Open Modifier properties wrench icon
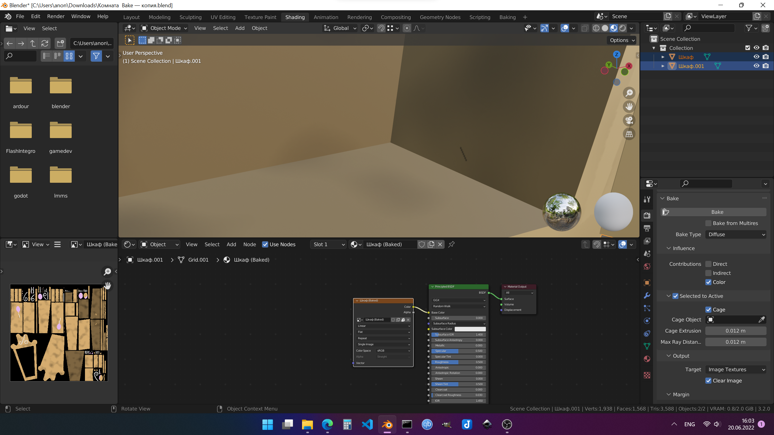774x435 pixels. (x=647, y=295)
